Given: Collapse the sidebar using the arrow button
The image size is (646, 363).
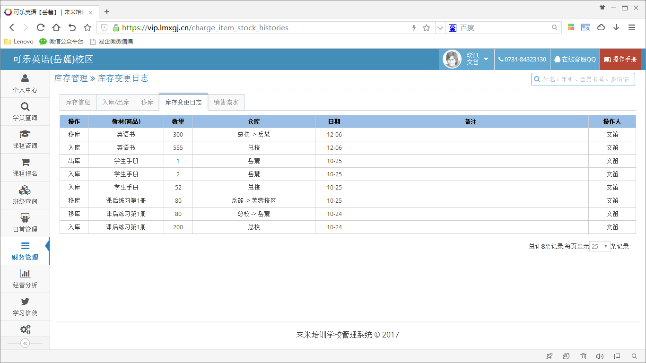Looking at the screenshot, I should pyautogui.click(x=25, y=343).
